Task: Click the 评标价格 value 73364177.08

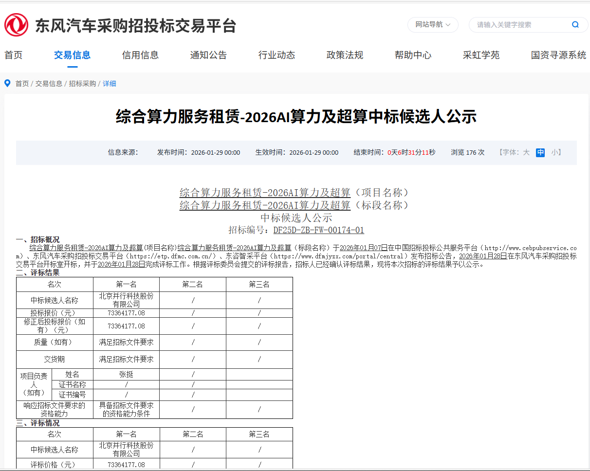Action: click(126, 465)
